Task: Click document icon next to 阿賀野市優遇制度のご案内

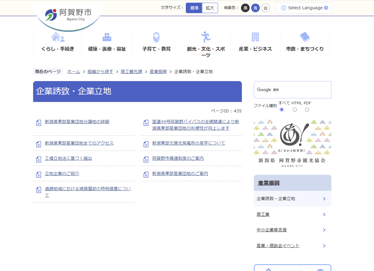Action: pyautogui.click(x=146, y=159)
